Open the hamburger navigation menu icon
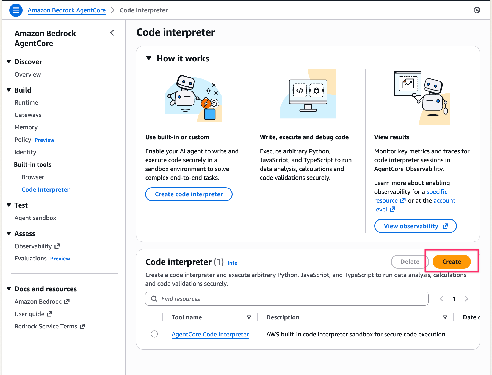Screen dimensions: 492x375 click(16, 10)
